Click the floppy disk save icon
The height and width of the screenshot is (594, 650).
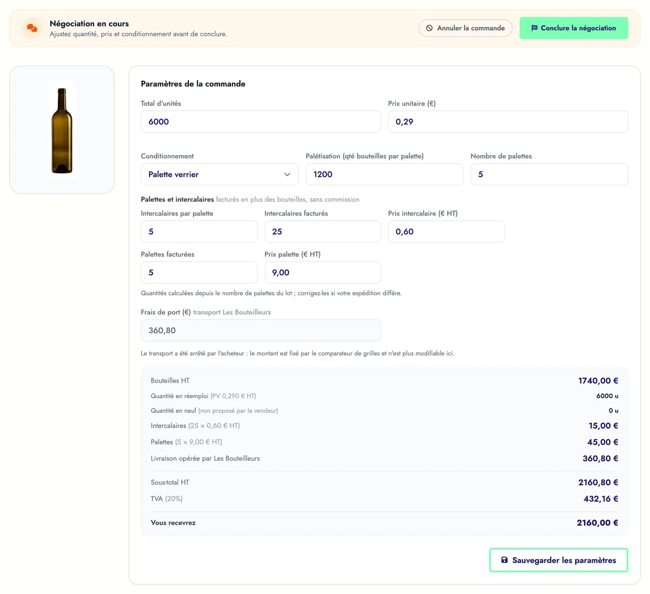pyautogui.click(x=505, y=560)
